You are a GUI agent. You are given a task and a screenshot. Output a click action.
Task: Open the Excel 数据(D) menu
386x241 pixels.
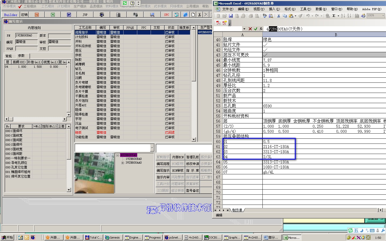point(321,9)
